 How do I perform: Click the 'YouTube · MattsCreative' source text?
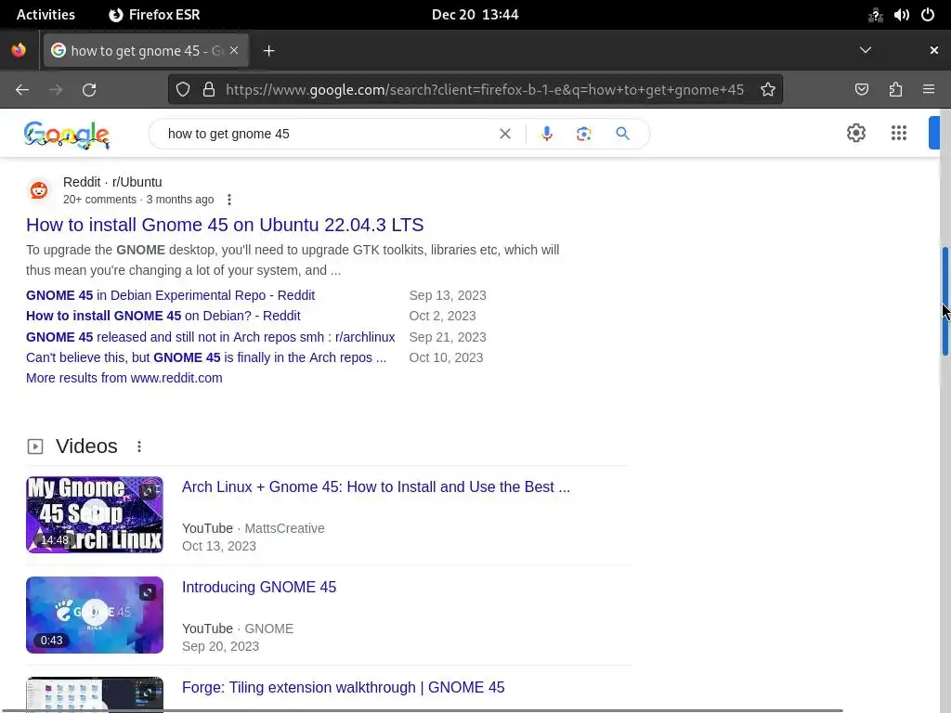[253, 528]
